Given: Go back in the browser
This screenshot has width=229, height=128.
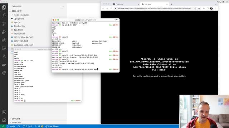Looking at the screenshot, I should coord(103,9).
